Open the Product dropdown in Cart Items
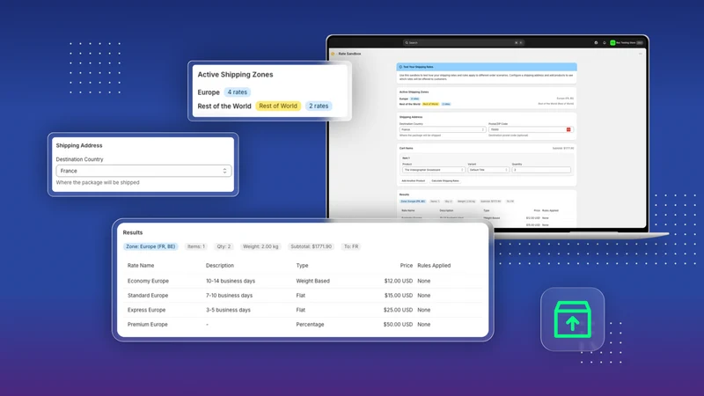The height and width of the screenshot is (396, 704). coord(433,170)
